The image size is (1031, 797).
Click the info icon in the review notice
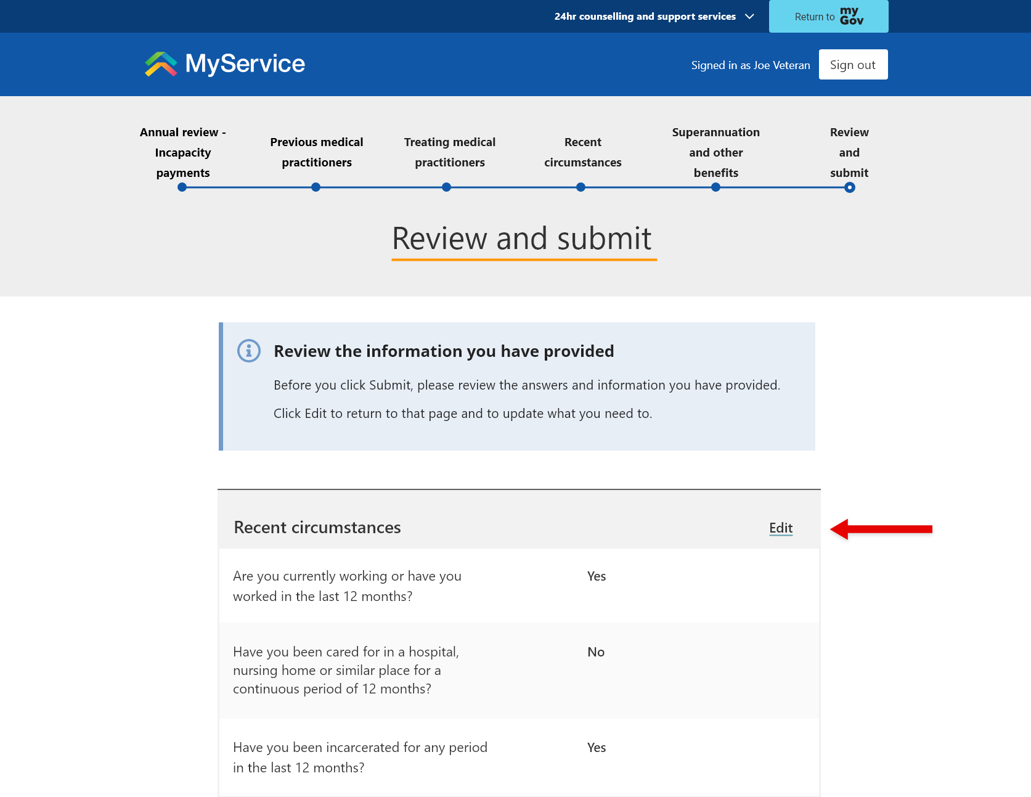(248, 351)
